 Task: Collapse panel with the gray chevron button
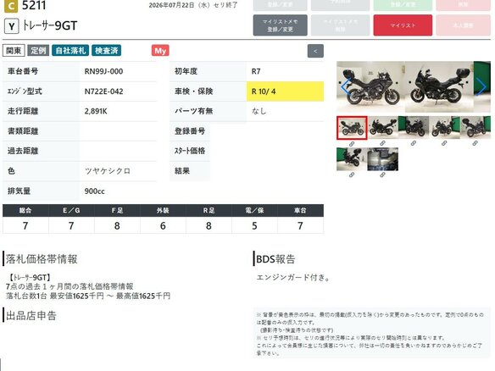point(315,51)
